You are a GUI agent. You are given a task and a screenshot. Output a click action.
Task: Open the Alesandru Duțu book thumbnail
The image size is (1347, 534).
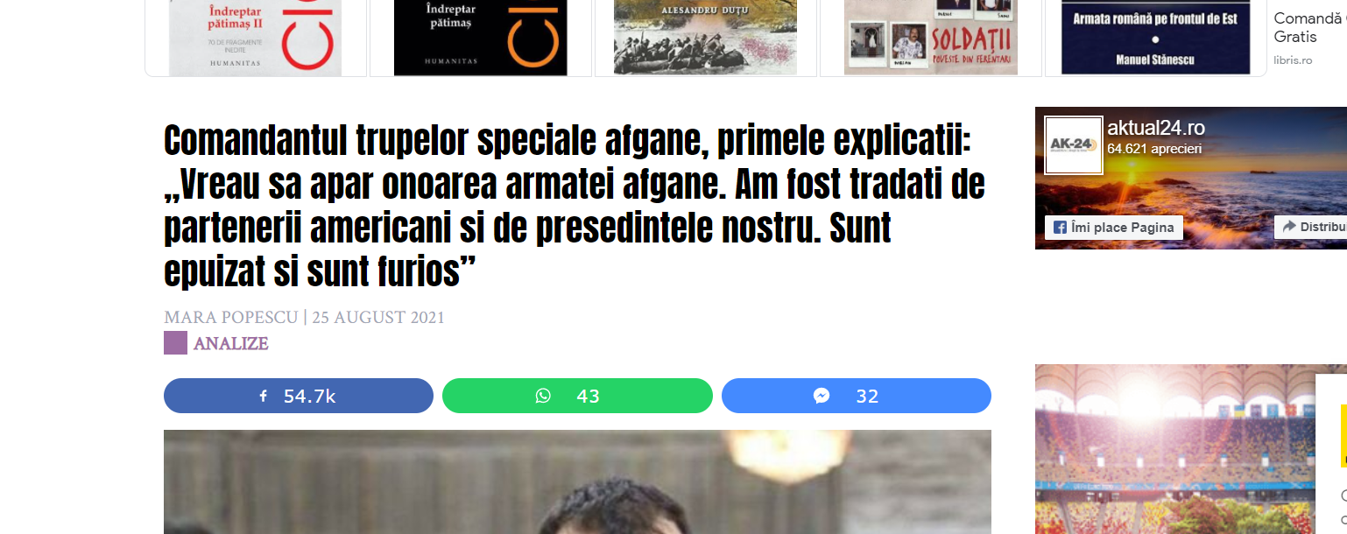pos(705,38)
